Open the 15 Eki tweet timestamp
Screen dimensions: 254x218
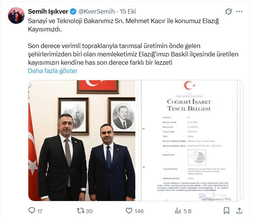[128, 11]
